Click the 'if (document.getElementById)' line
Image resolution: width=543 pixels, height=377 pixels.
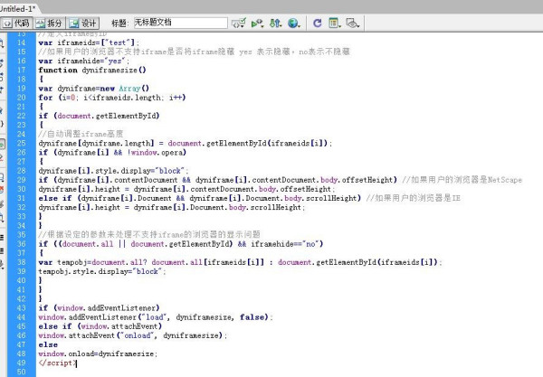point(99,116)
